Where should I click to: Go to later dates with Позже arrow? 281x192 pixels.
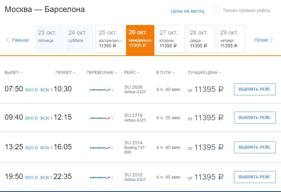263,40
